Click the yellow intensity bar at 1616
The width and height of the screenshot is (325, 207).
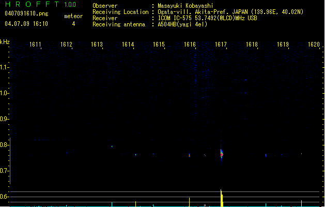[x=190, y=202]
